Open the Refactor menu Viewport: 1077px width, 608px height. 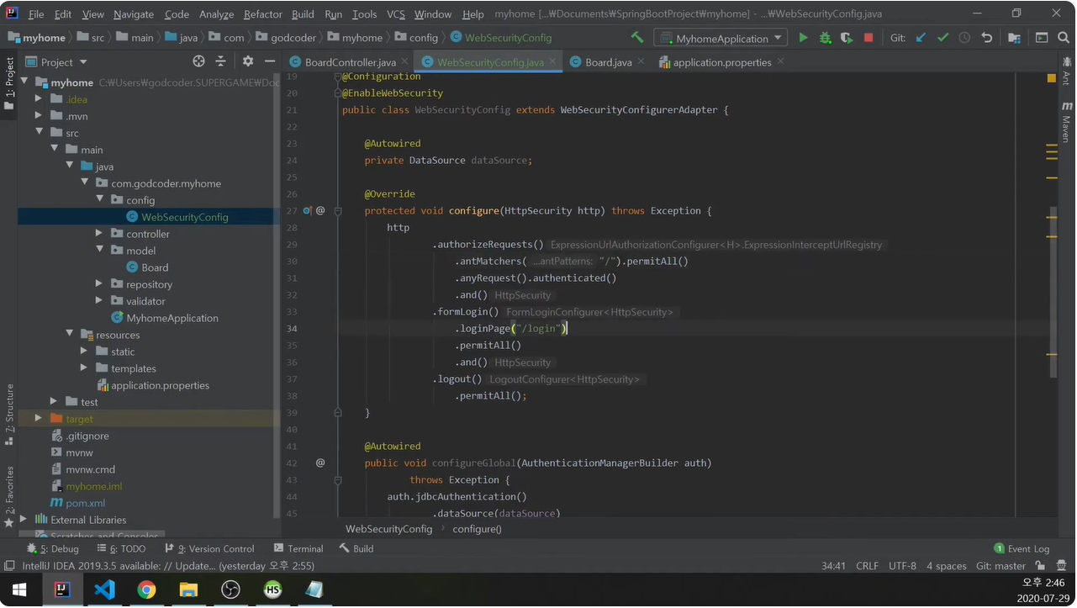tap(262, 14)
